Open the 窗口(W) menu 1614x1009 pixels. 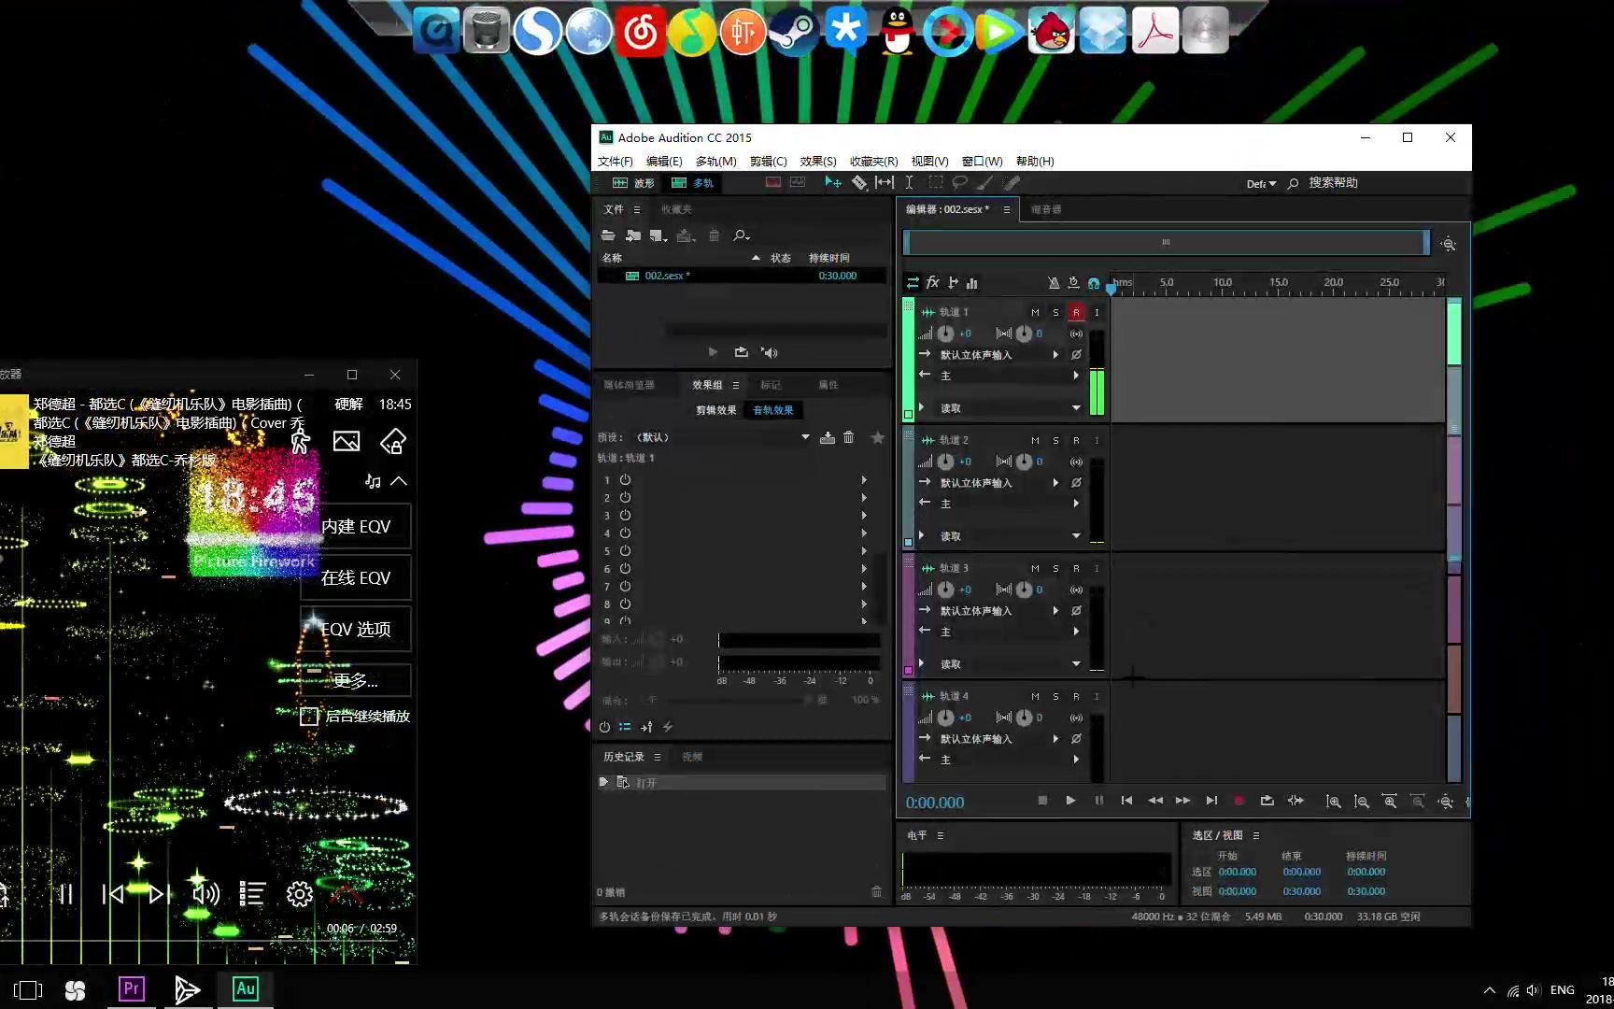[982, 162]
